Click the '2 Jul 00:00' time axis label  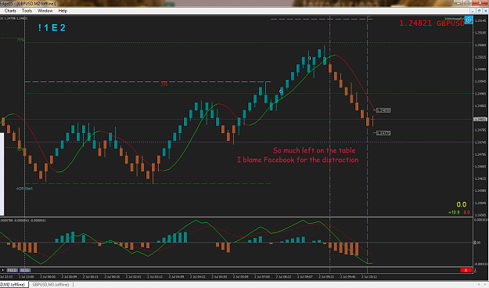(x=48, y=277)
